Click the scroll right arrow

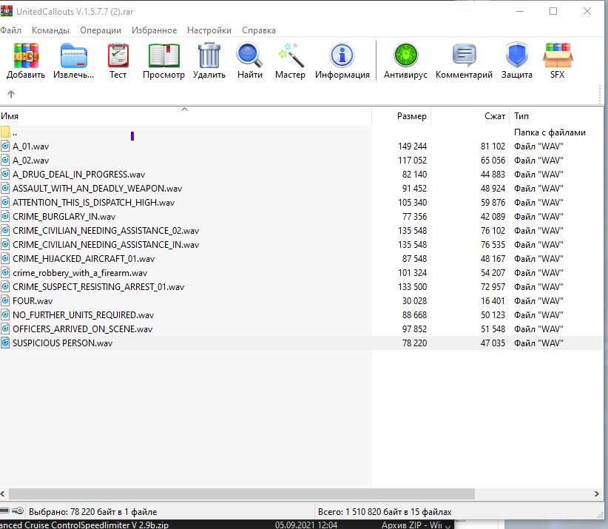[596, 493]
